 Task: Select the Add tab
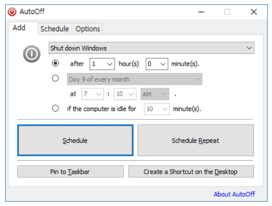[19, 28]
